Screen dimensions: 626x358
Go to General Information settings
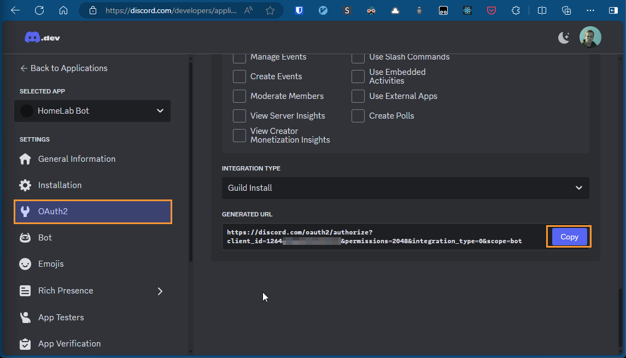(x=77, y=159)
